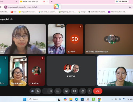
Task: Pin Ni Made Elis Setia Dewi's tile
Action: pos(106,39)
